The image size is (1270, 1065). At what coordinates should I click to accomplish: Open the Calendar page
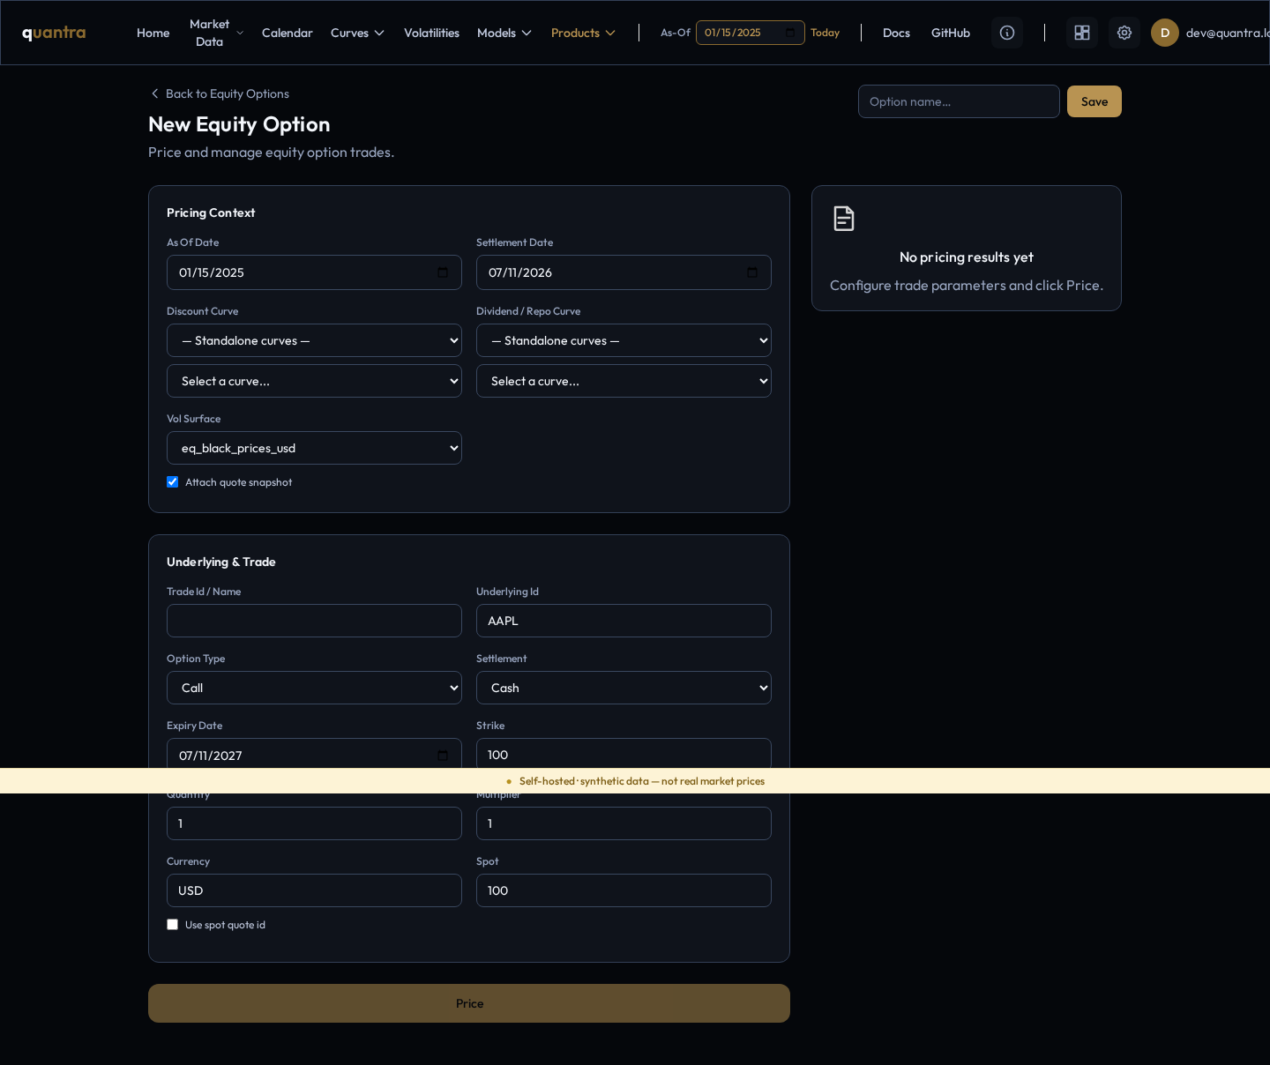288,33
